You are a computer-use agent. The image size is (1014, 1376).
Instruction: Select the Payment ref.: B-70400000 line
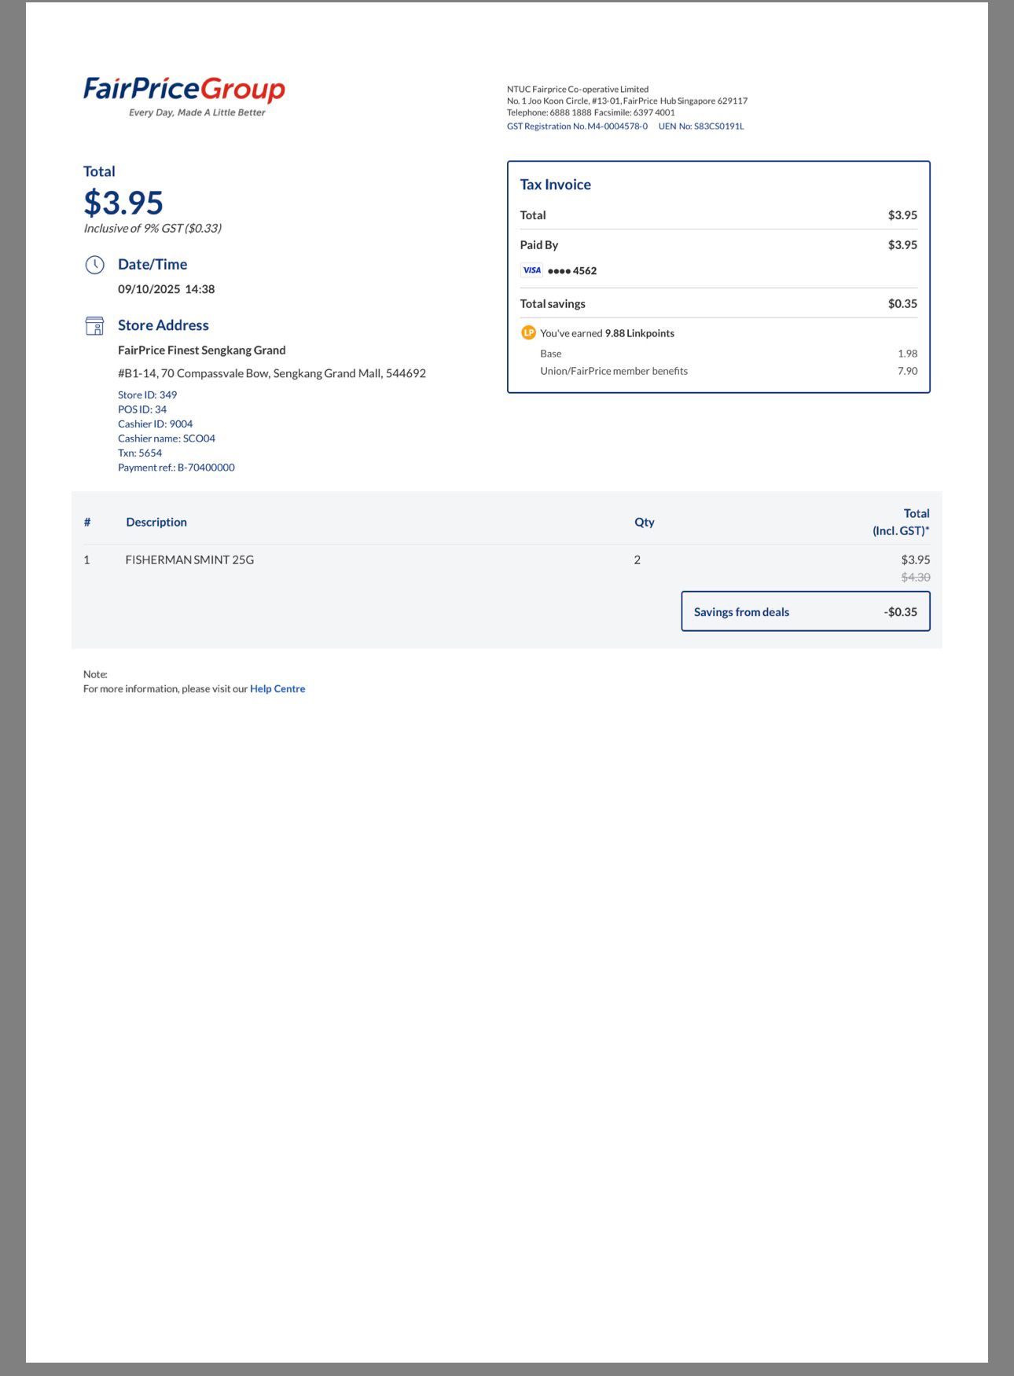pyautogui.click(x=176, y=468)
